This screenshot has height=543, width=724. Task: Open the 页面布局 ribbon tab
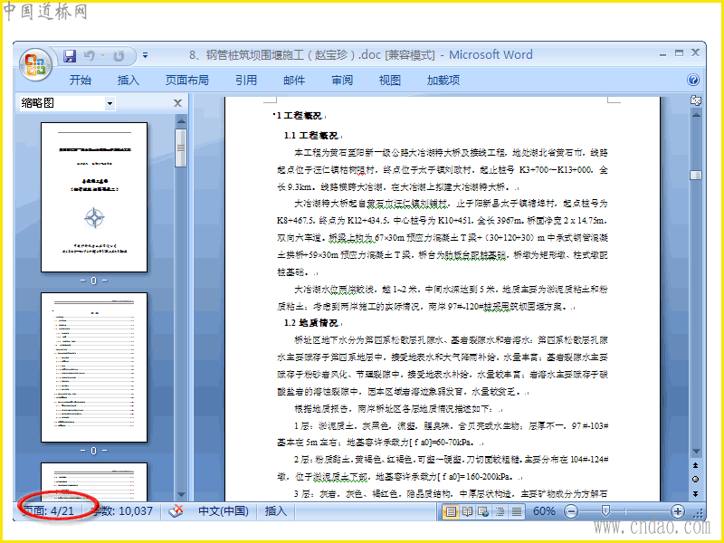pyautogui.click(x=187, y=81)
